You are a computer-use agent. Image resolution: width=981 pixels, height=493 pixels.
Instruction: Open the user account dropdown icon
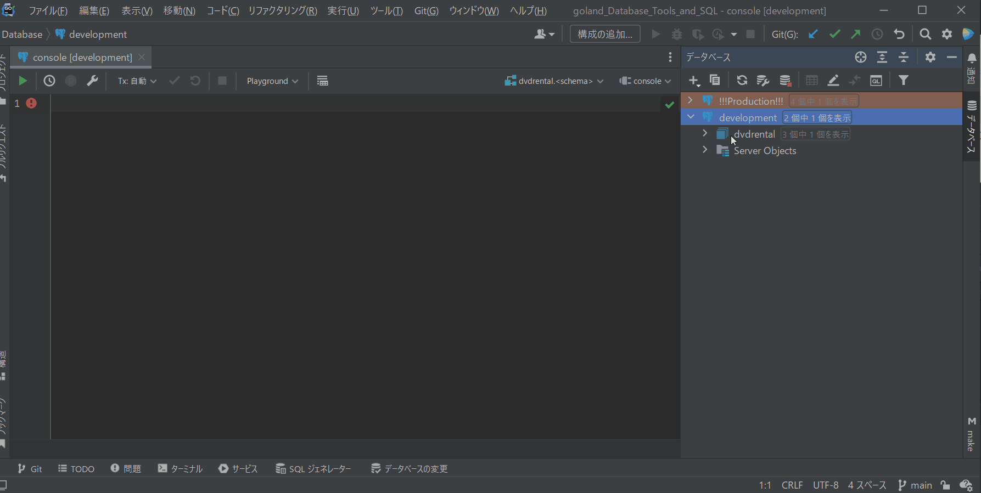tap(544, 34)
